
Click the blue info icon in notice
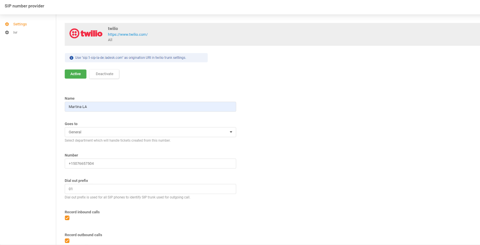click(71, 58)
